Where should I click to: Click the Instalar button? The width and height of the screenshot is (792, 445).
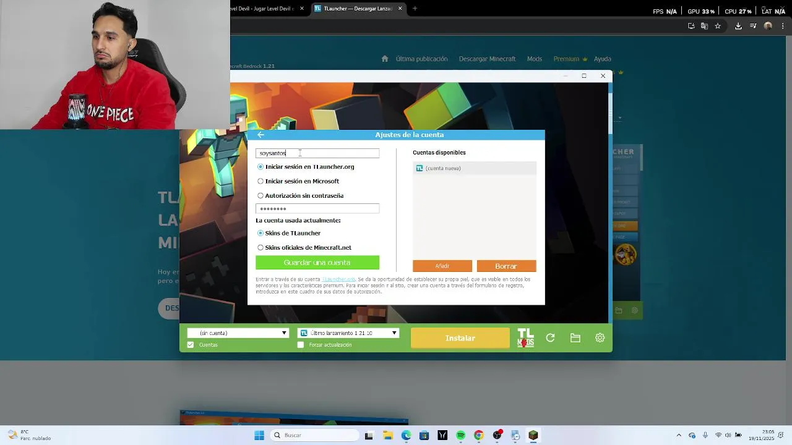click(x=460, y=338)
